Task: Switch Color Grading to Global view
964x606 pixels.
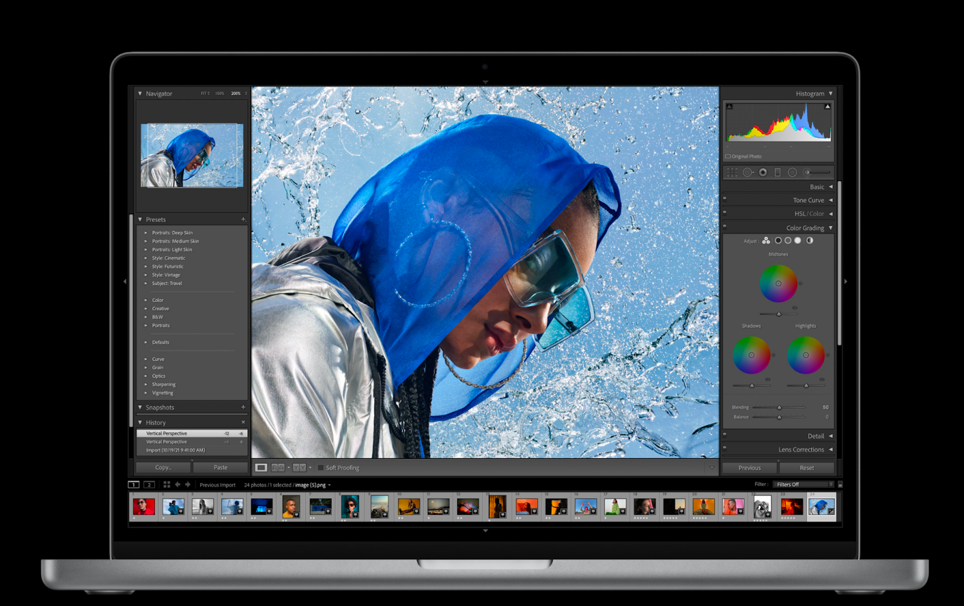Action: click(x=810, y=241)
